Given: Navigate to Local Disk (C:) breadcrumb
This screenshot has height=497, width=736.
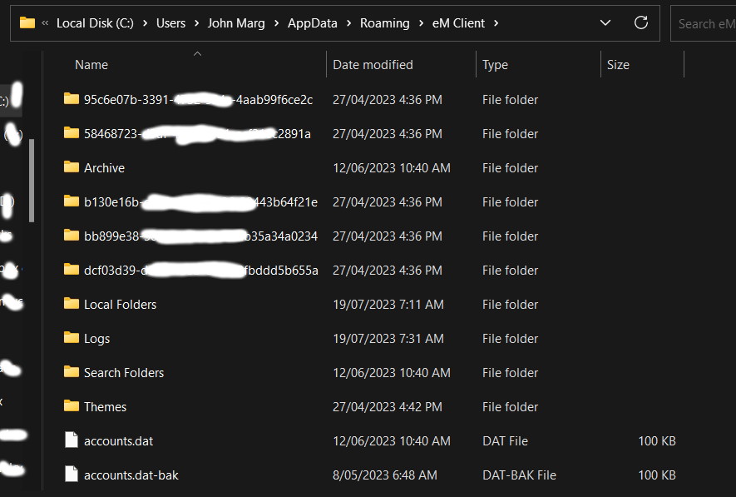Looking at the screenshot, I should pyautogui.click(x=95, y=23).
